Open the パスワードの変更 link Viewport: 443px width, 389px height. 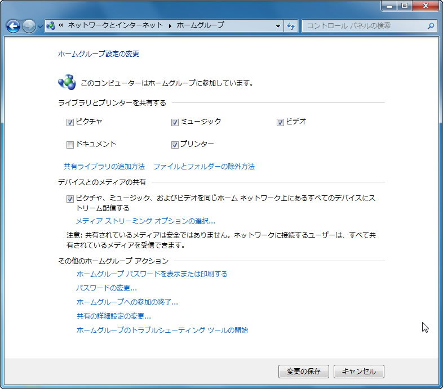coord(107,288)
